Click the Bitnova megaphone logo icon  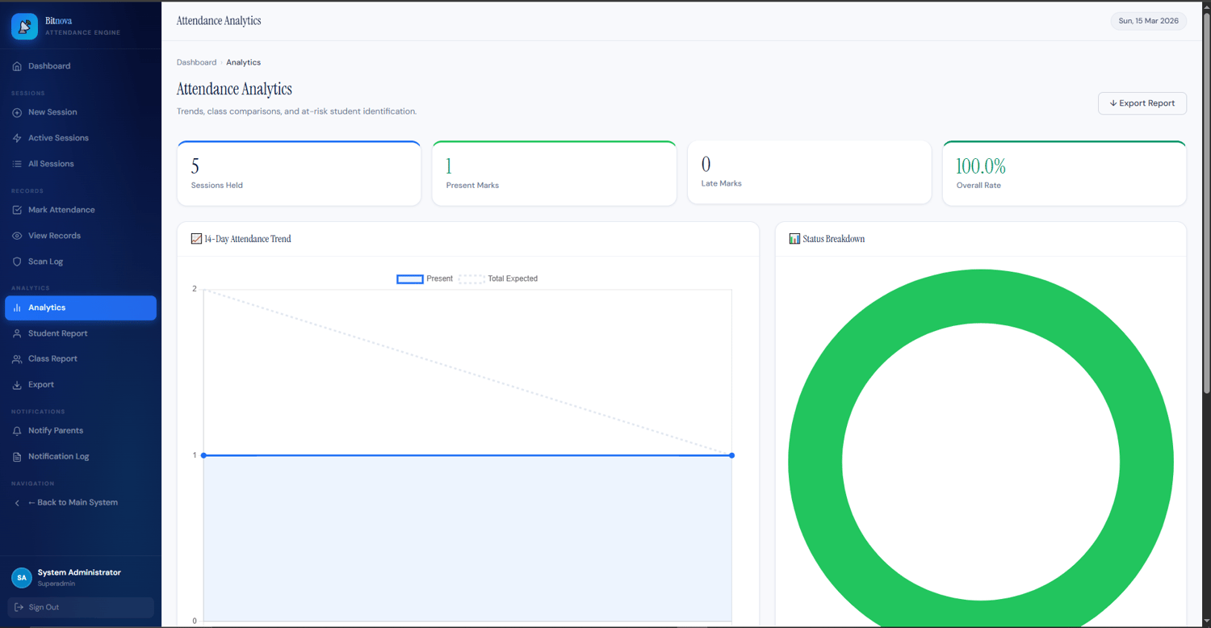coord(24,27)
